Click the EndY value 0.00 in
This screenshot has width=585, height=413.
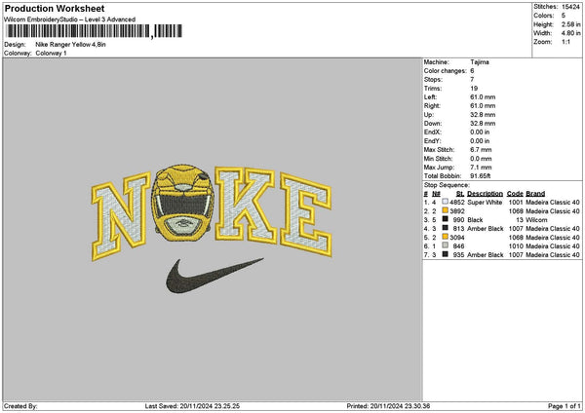(x=480, y=141)
